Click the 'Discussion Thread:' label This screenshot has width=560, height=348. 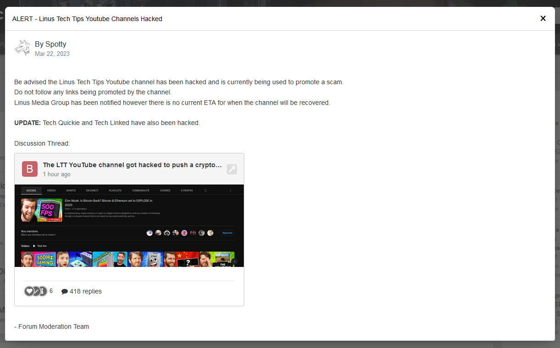click(42, 143)
